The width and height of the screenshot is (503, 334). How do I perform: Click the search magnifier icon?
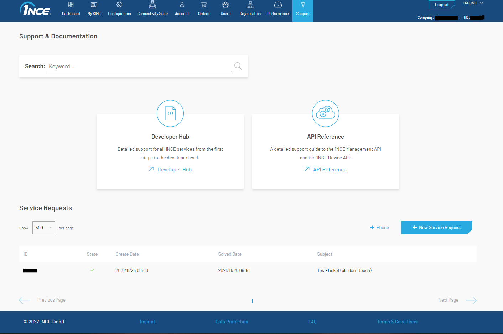(238, 66)
